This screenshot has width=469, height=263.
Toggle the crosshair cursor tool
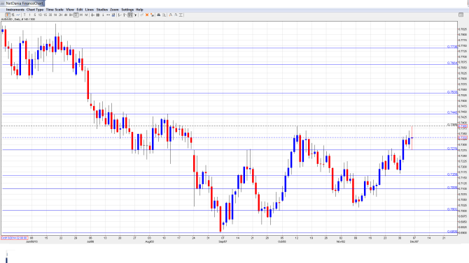tap(92, 15)
